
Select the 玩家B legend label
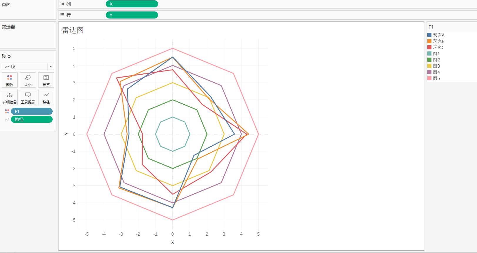coord(439,41)
